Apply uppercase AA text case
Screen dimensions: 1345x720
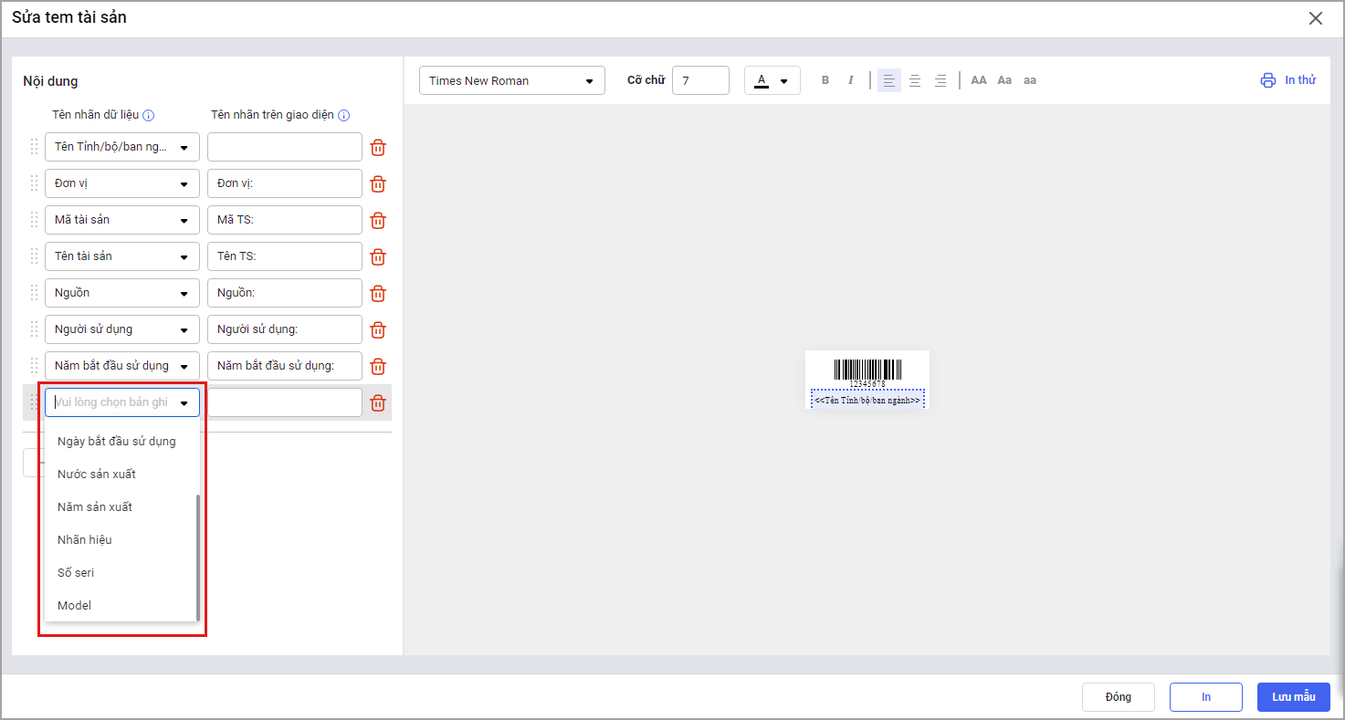979,80
